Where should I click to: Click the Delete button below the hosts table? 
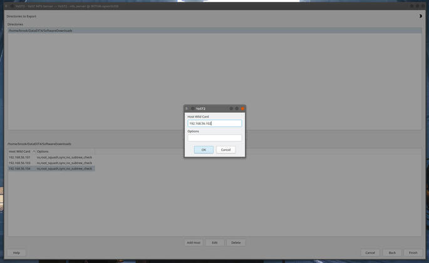236,242
